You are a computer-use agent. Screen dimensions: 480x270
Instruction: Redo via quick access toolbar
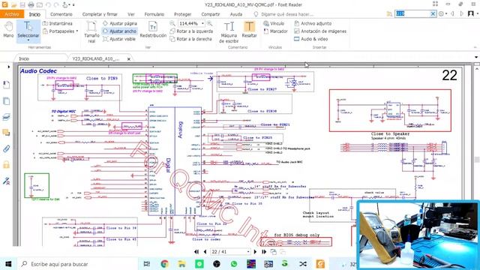[56, 4]
